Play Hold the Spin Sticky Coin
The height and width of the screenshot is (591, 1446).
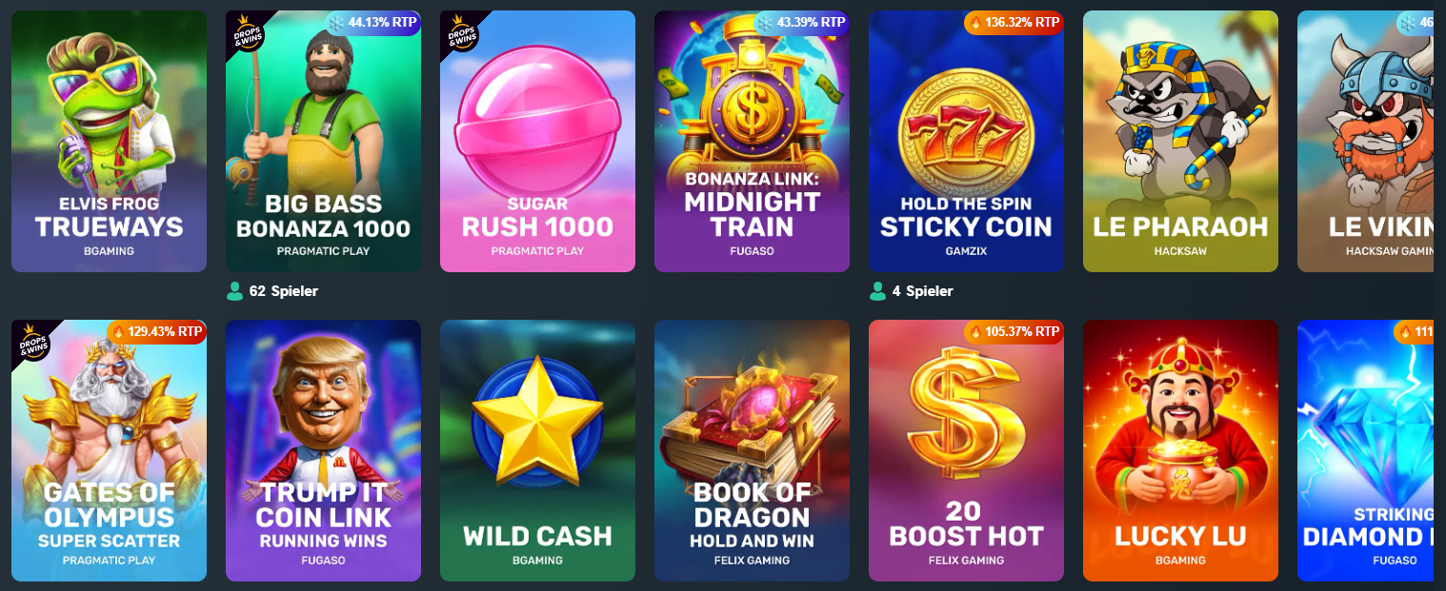point(966,141)
